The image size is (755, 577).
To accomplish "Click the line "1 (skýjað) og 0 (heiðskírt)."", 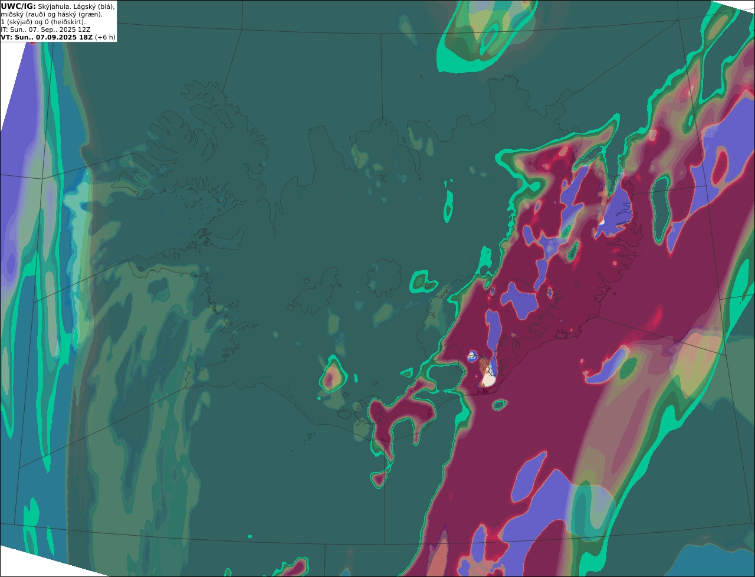I will (x=43, y=22).
